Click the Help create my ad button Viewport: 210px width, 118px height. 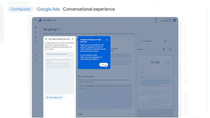(54, 98)
